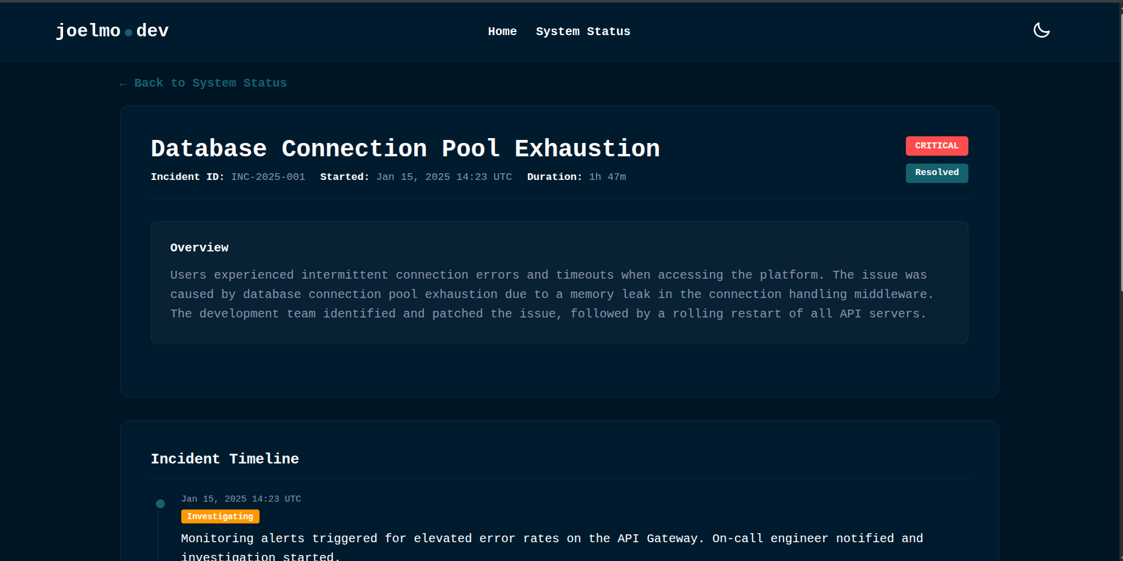1123x561 pixels.
Task: Select the orange Investigating status label
Action: (x=220, y=516)
